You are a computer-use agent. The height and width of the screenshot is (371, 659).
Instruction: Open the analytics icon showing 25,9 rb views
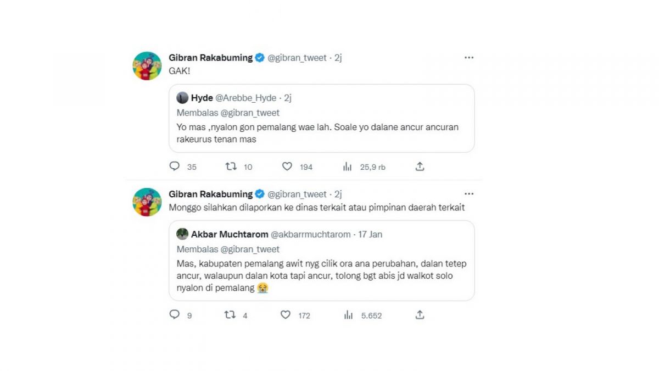coord(348,167)
